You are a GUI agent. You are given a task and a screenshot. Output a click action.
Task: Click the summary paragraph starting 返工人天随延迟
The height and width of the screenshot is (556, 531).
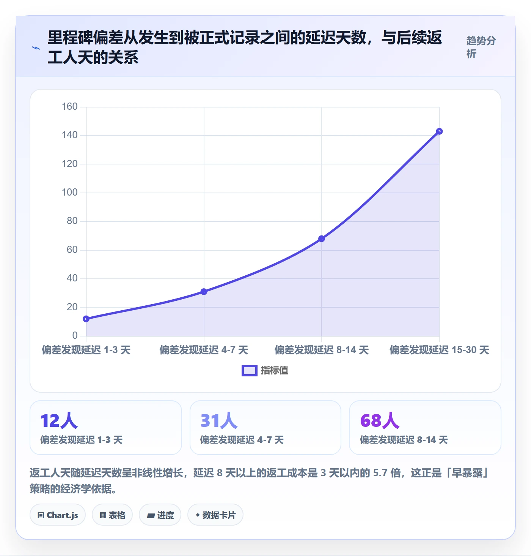(260, 481)
